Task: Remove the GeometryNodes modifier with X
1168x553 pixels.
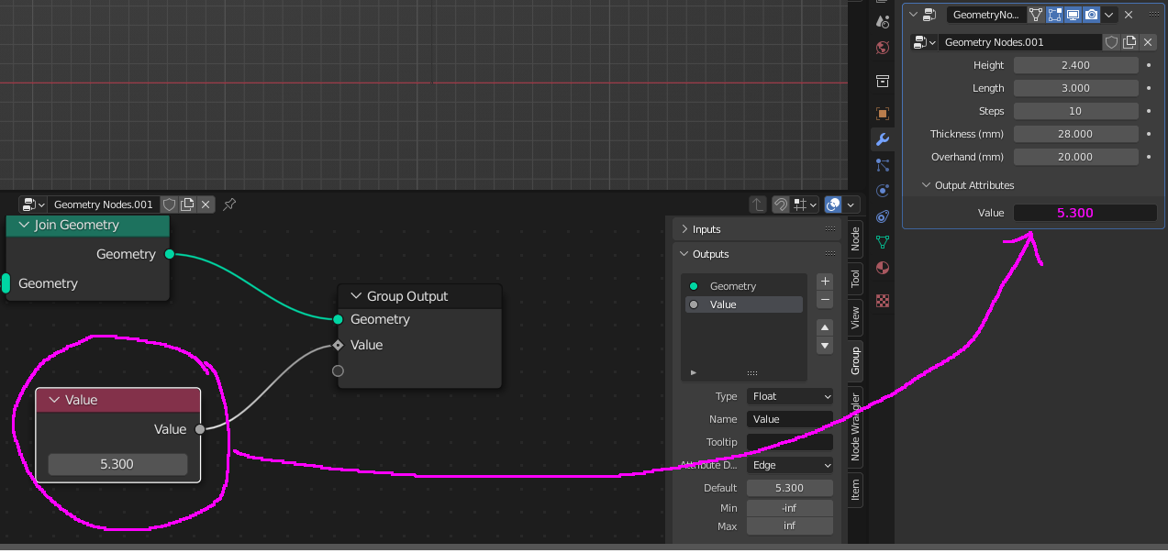Action: [x=1129, y=15]
